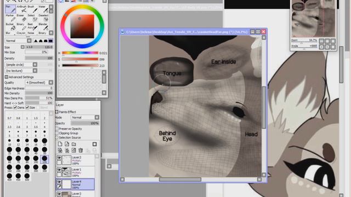Screen dimensions: 351x197
Task: Select the Blender tool
Action: click(43, 27)
